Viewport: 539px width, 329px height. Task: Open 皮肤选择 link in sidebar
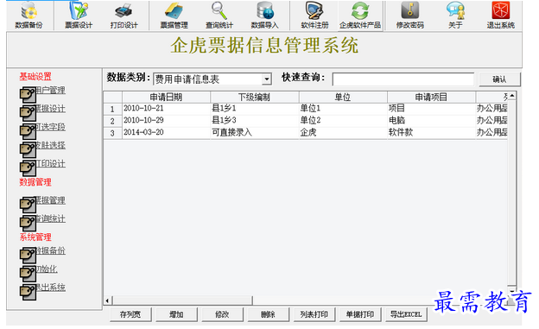[50, 145]
